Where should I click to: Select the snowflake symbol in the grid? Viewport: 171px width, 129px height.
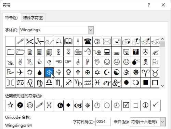tap(49, 72)
